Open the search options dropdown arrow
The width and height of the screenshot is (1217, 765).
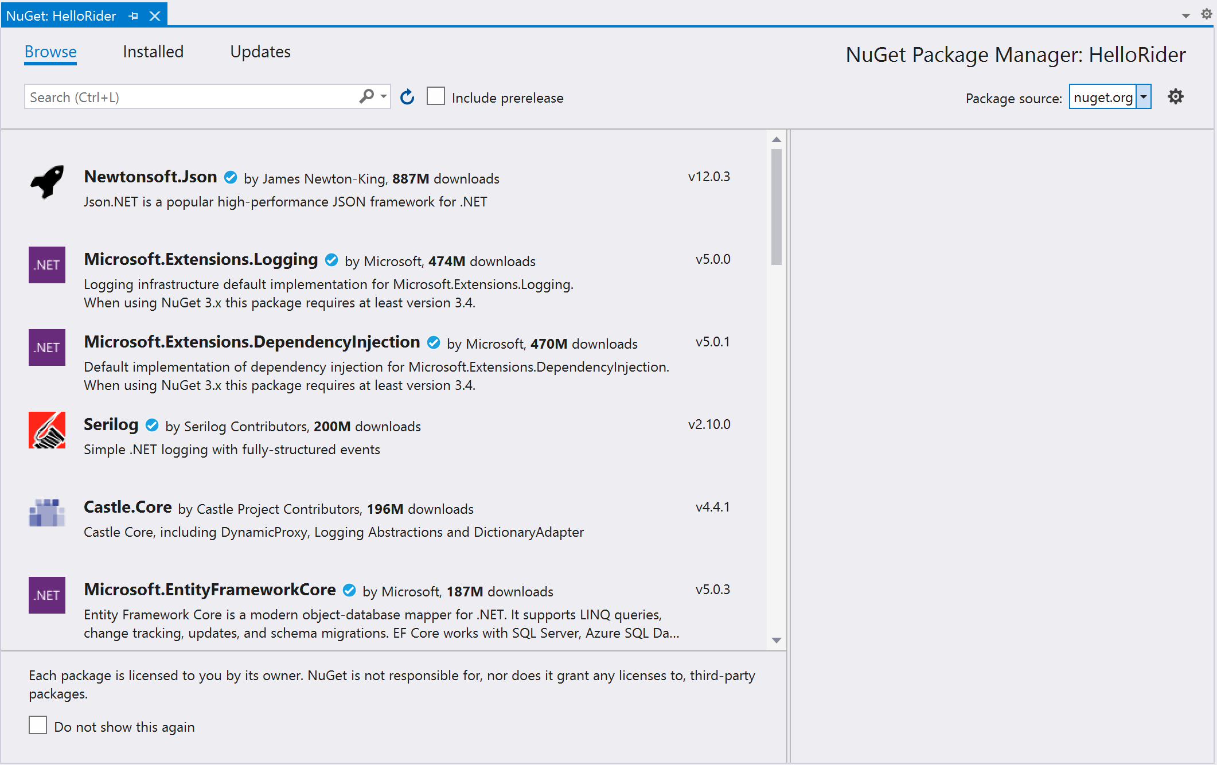pyautogui.click(x=384, y=96)
